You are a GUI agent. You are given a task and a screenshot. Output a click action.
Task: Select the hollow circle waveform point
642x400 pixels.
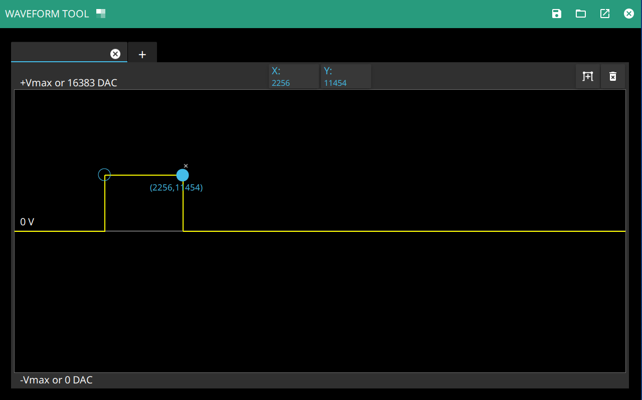[x=104, y=175]
